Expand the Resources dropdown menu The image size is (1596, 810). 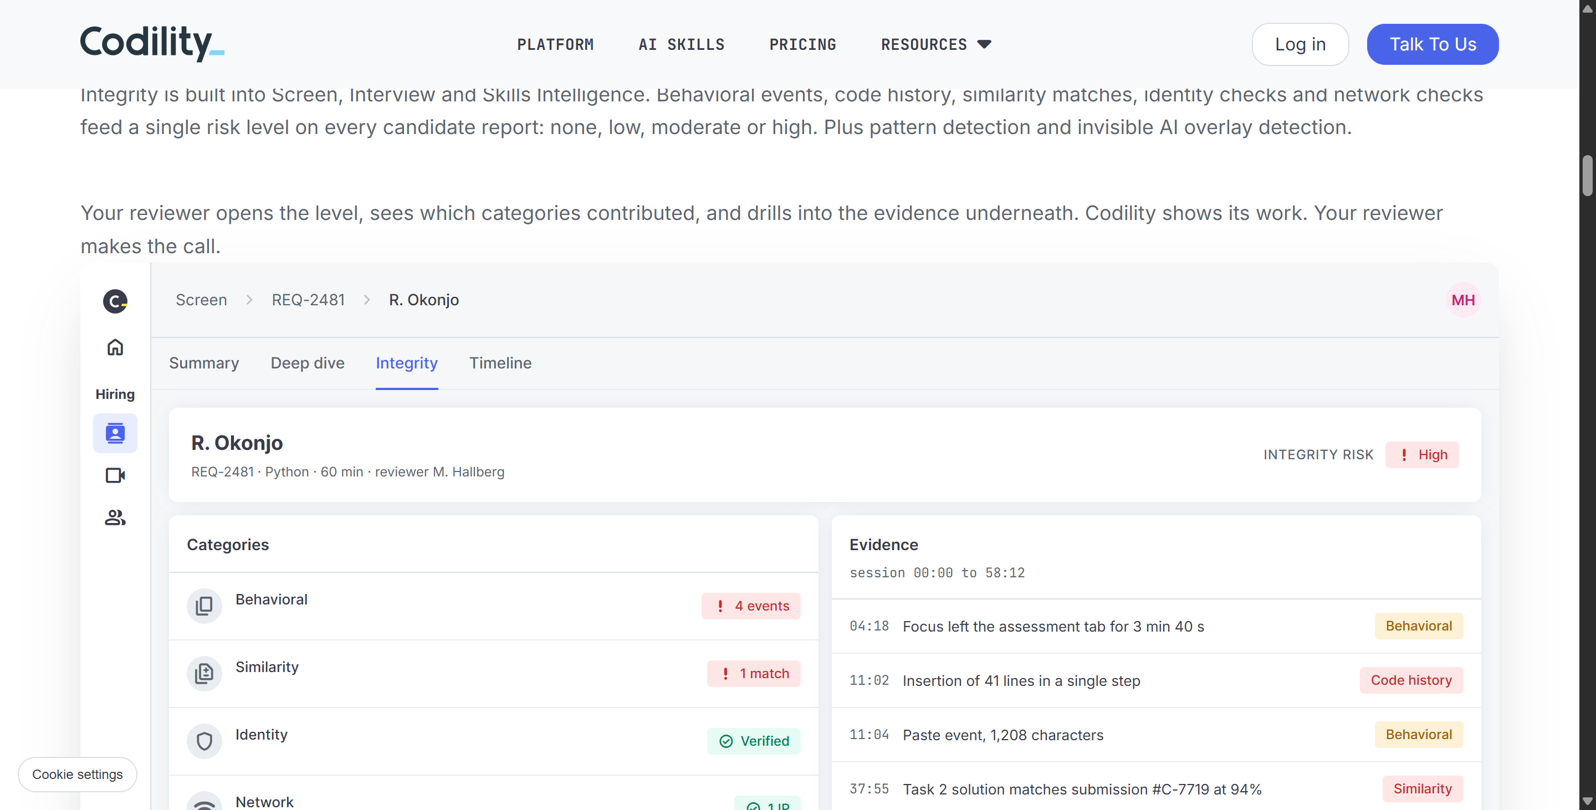coord(935,44)
